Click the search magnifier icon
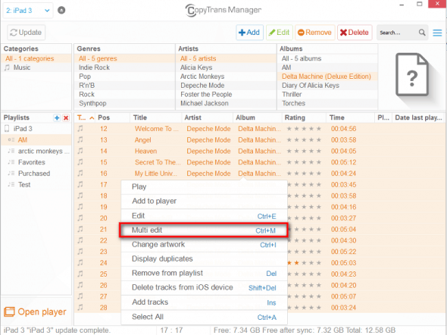 (422, 33)
